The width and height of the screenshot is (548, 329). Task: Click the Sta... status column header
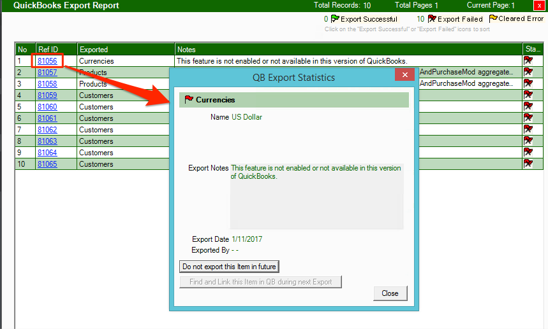[533, 49]
